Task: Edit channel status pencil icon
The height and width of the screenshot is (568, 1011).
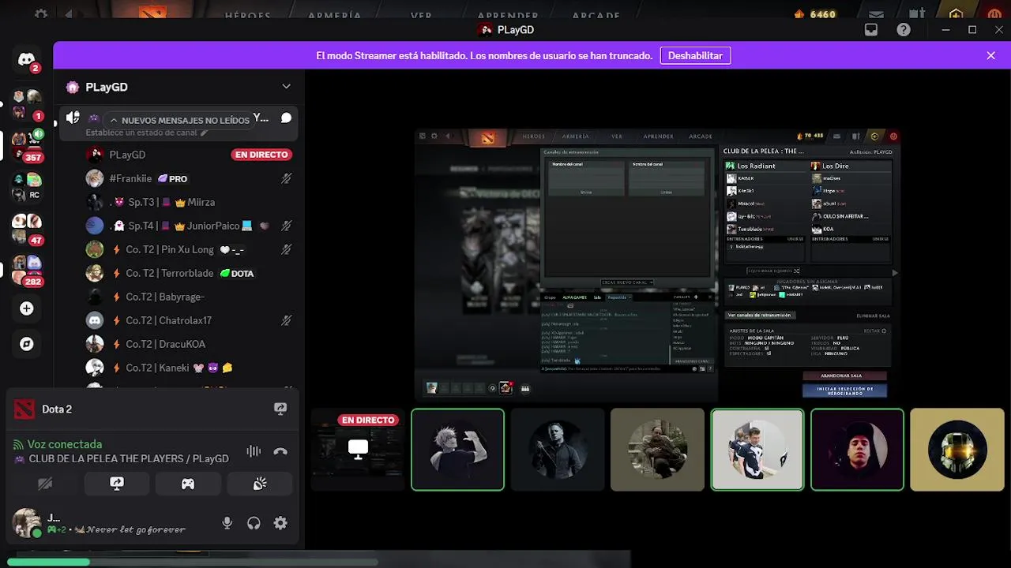Action: point(205,133)
